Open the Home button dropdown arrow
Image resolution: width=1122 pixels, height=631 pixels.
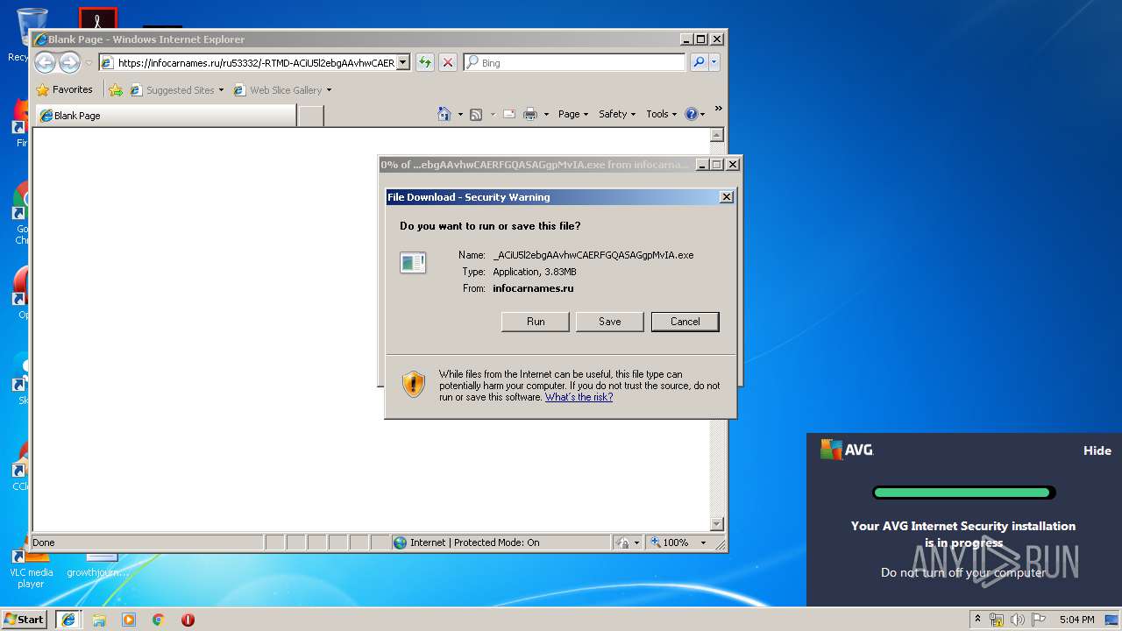coord(460,114)
